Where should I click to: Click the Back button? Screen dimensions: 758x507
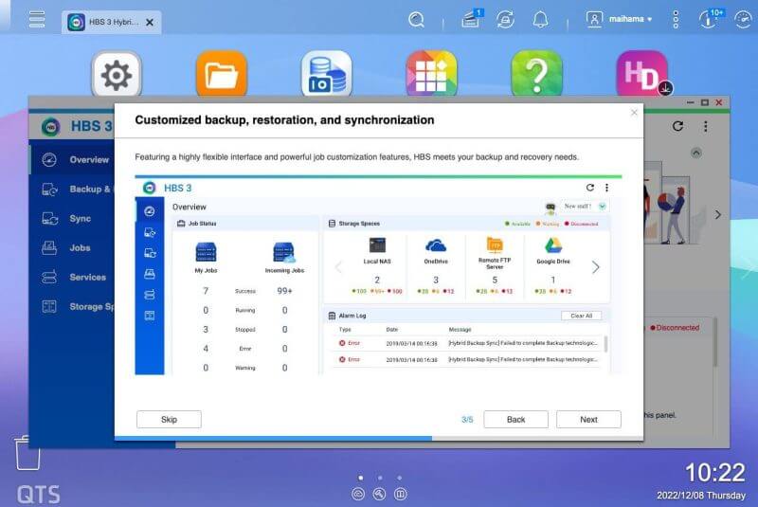click(x=515, y=419)
